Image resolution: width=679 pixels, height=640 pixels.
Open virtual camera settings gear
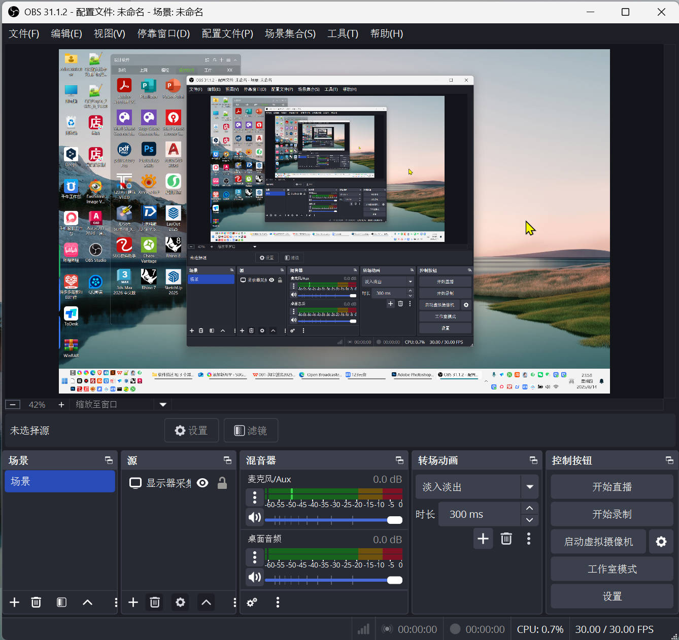pos(661,542)
